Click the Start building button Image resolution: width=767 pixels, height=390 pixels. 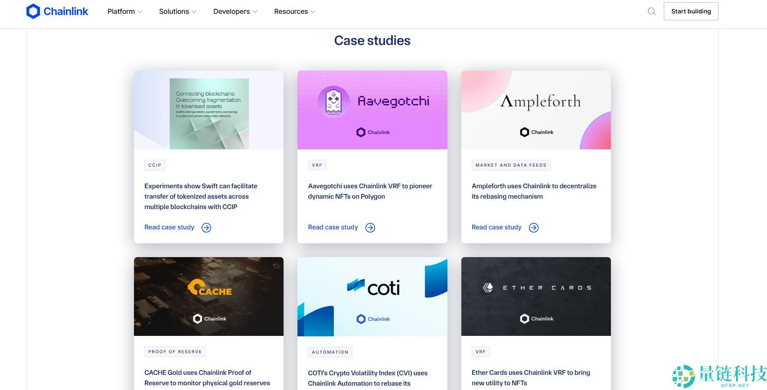pos(691,11)
